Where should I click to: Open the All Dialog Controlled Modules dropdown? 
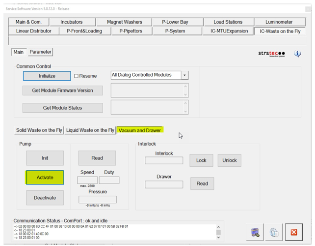pyautogui.click(x=185, y=75)
